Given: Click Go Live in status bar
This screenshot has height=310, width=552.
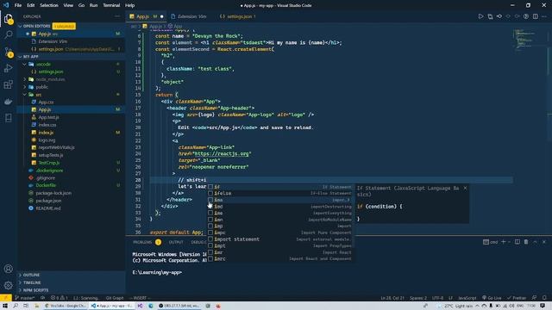Looking at the screenshot, I should click(x=492, y=298).
